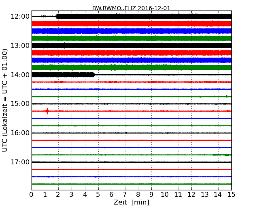This screenshot has width=263, height=211.
Task: Click the 17:00 time label
Action: pos(20,162)
